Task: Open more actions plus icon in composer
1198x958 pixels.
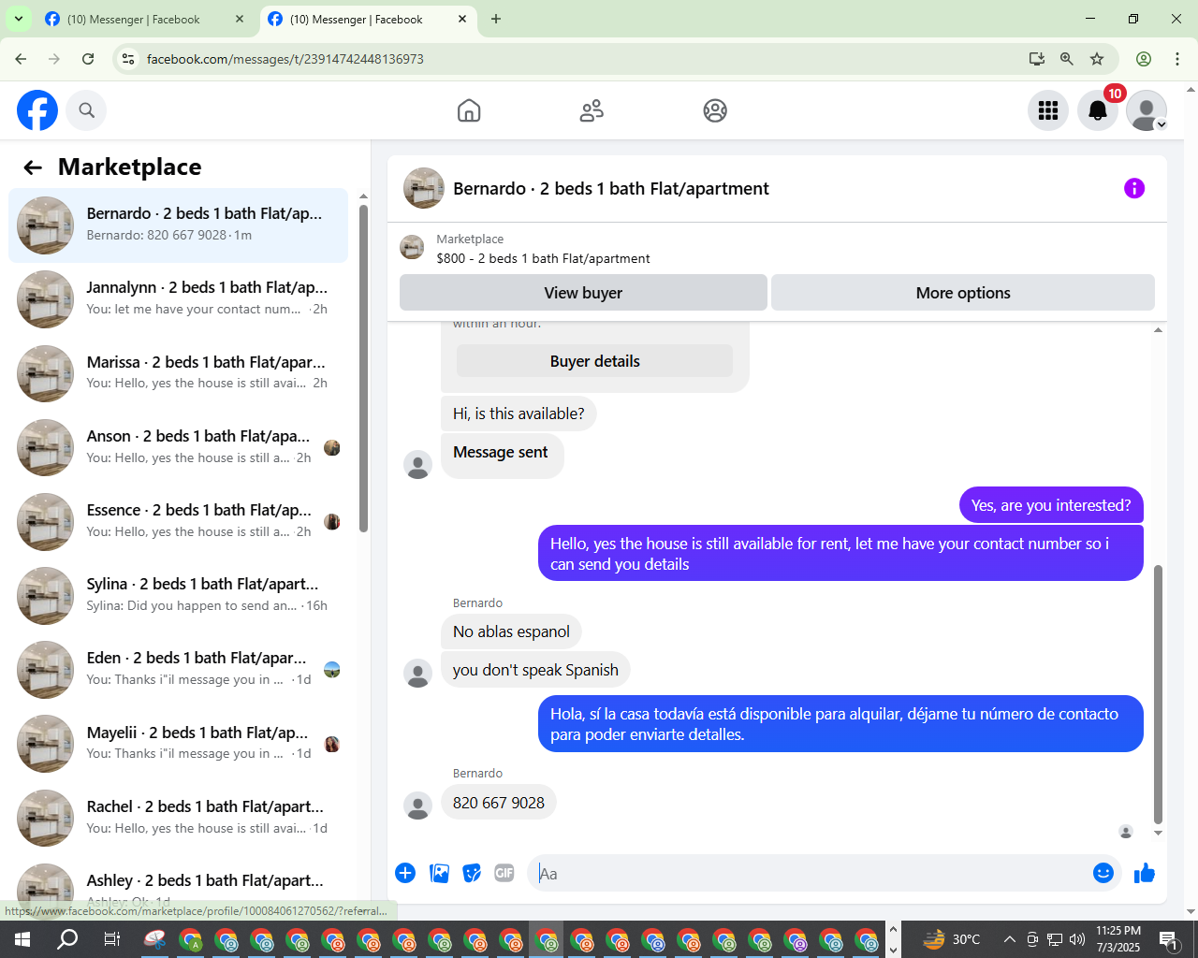Action: click(405, 873)
